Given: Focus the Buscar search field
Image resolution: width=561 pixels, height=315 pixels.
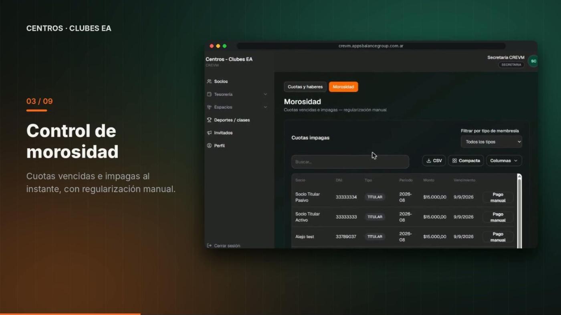Looking at the screenshot, I should (350, 162).
